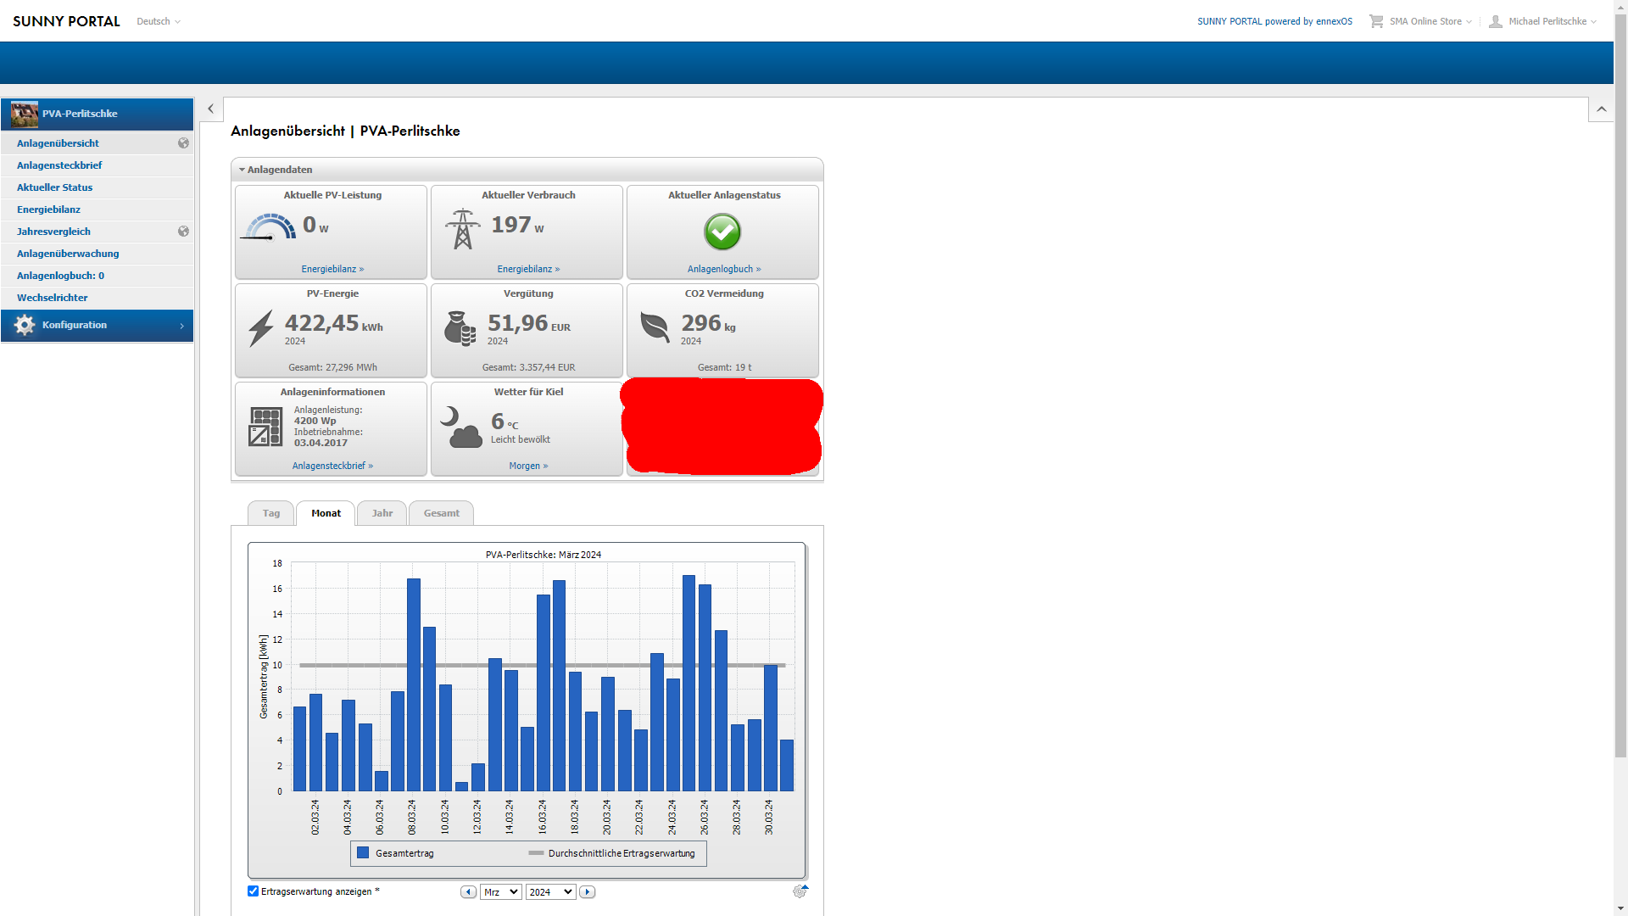
Task: Open Anlagensteckbrief in sidebar
Action: point(59,165)
